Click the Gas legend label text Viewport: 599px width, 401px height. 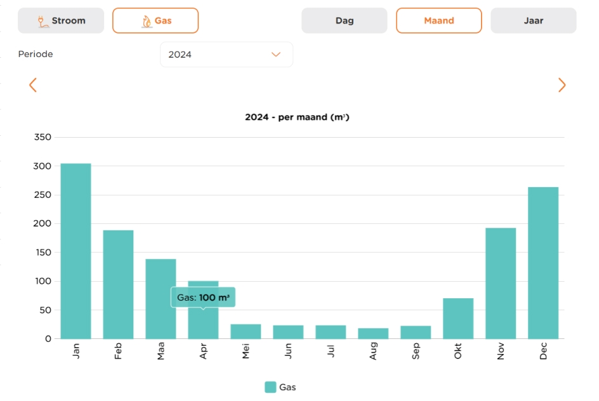[287, 387]
